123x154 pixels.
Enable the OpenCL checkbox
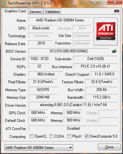coord(32,136)
